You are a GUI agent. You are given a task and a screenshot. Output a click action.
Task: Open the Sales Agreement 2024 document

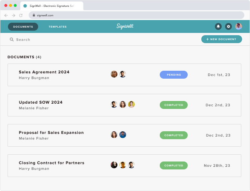[x=44, y=72]
